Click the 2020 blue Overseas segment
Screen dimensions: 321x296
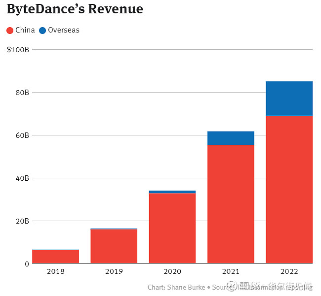pos(172,192)
